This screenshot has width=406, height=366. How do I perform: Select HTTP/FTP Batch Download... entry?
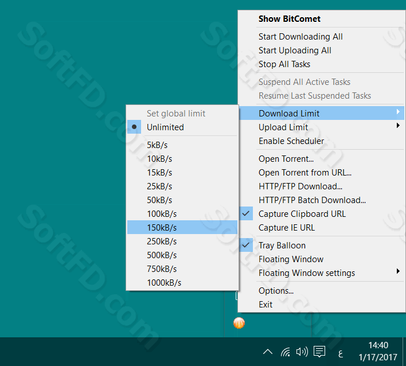(321, 200)
